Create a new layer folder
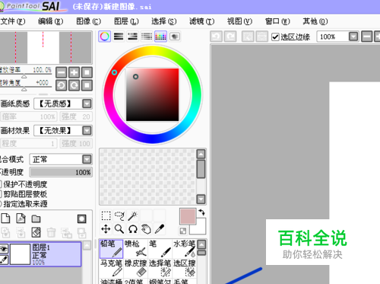Screen dimensions: 380x284 [x=36, y=219]
